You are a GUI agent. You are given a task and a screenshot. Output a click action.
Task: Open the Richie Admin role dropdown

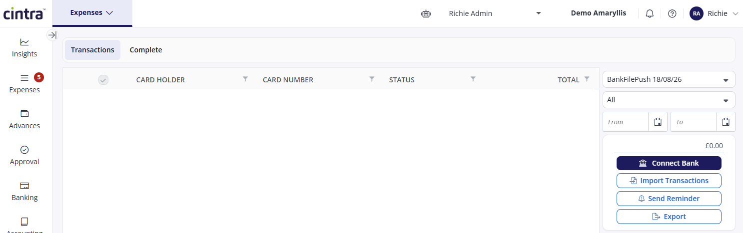pos(495,13)
